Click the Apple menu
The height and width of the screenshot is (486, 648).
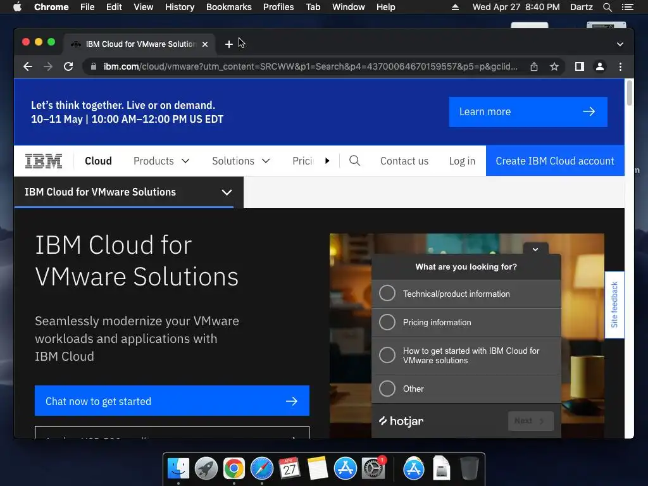17,7
